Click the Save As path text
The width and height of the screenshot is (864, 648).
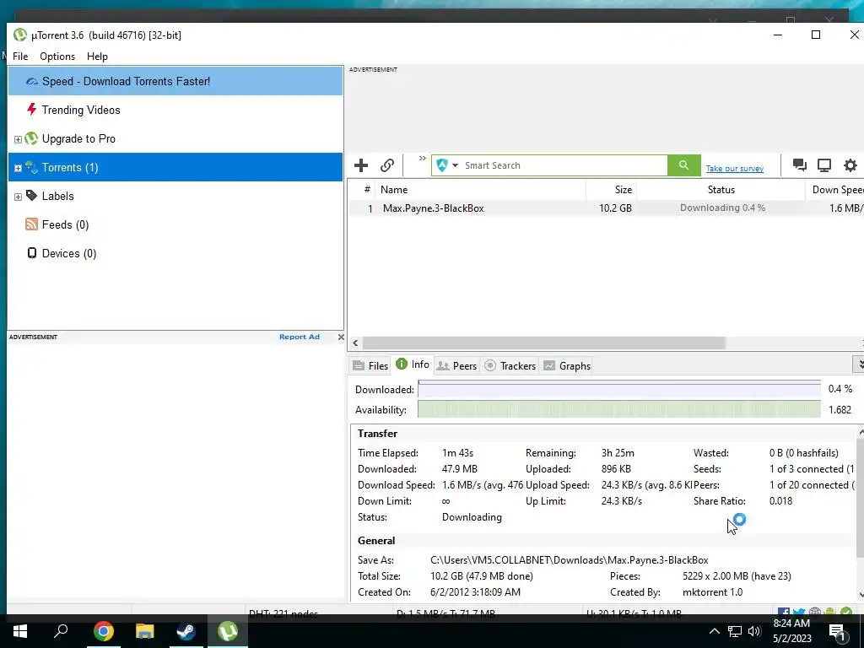[570, 560]
